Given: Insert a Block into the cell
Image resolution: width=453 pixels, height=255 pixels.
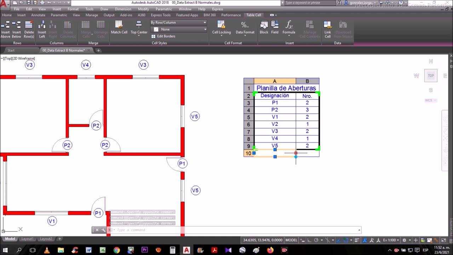Looking at the screenshot, I should (264, 28).
